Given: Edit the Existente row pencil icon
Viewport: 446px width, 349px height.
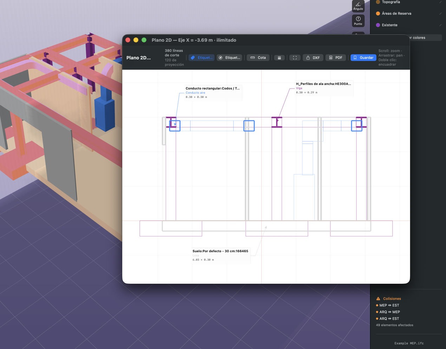Looking at the screenshot, I should point(440,25).
